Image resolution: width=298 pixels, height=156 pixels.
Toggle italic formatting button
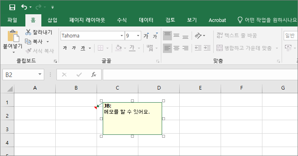point(74,48)
